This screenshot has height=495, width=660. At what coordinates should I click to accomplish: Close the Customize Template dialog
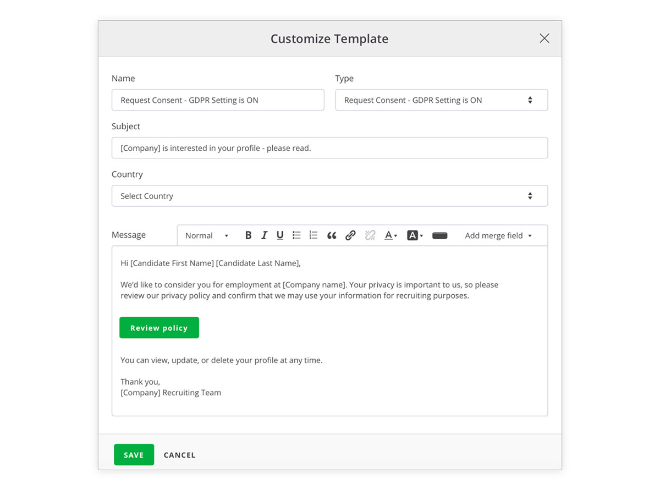(544, 38)
